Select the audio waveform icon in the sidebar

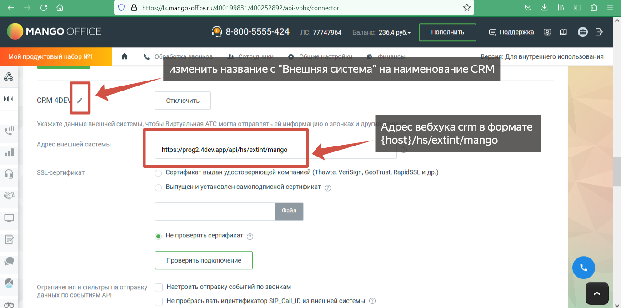tap(9, 99)
